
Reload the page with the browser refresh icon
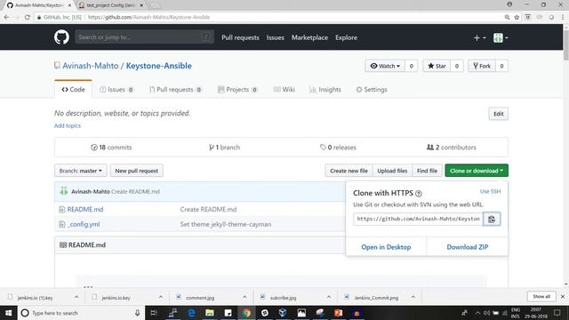[28, 17]
